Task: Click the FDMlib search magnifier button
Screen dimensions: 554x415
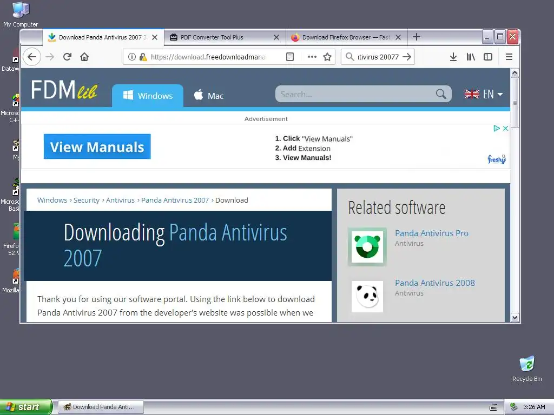Action: click(441, 94)
